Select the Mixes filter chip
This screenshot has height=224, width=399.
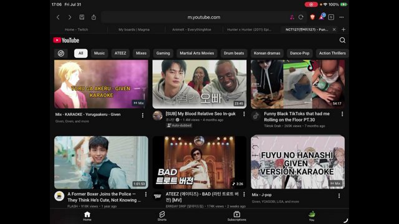point(141,54)
